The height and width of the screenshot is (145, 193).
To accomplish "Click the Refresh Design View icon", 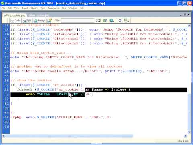I will [x=120, y=21].
